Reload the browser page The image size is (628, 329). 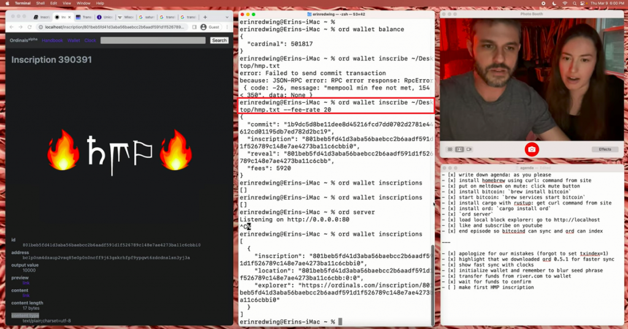point(29,27)
